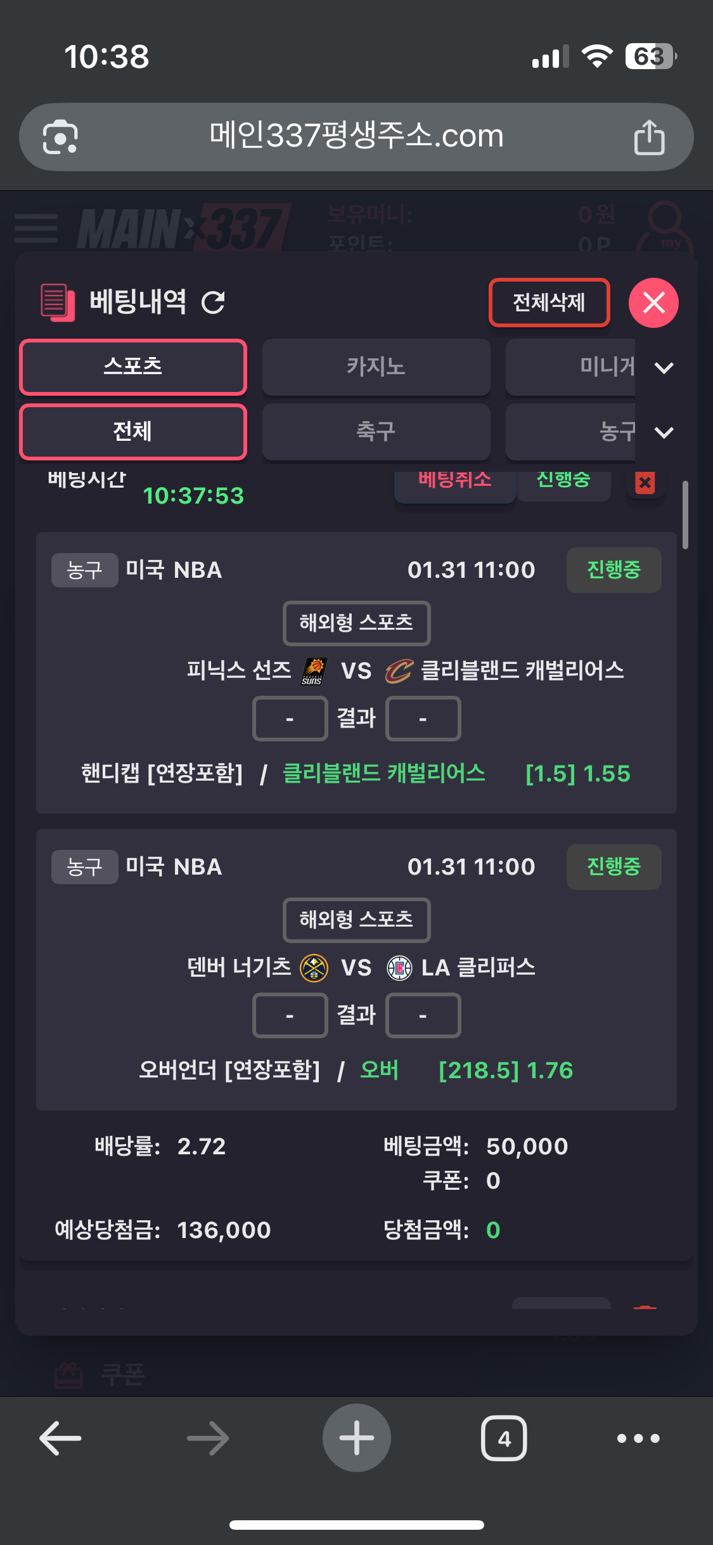Viewport: 713px width, 1545px height.
Task: Expand the sport filter chevron
Action: click(664, 433)
